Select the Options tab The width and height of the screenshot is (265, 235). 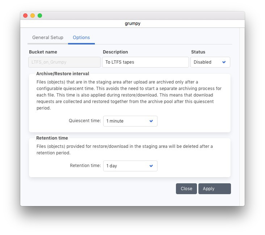coord(81,38)
